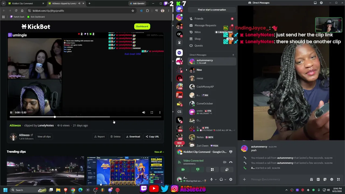
Task: Expand Discord microphone input options arrow
Action: 215,179
